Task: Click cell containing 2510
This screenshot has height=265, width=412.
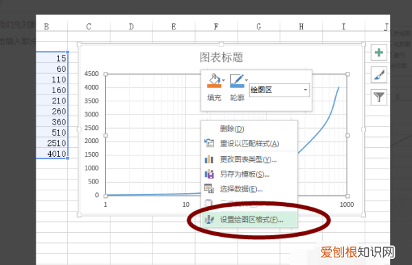Action: (51, 143)
